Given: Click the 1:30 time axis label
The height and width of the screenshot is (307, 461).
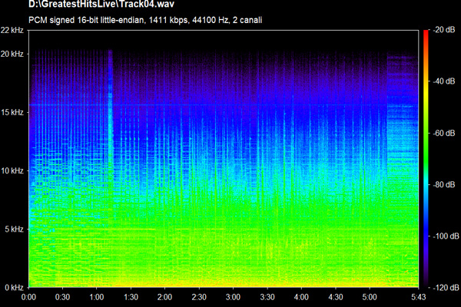Looking at the screenshot, I should pos(131,297).
